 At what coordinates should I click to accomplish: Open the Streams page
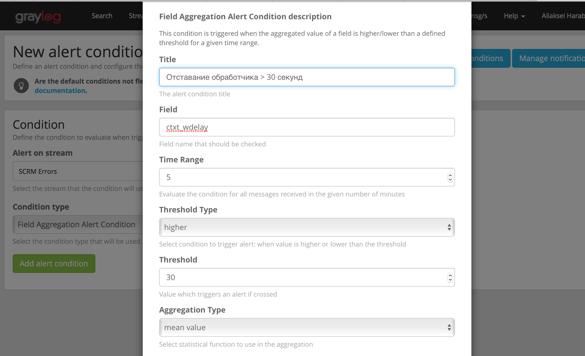(x=136, y=16)
